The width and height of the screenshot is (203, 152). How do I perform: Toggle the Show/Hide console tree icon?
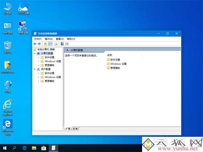pyautogui.click(x=50, y=44)
